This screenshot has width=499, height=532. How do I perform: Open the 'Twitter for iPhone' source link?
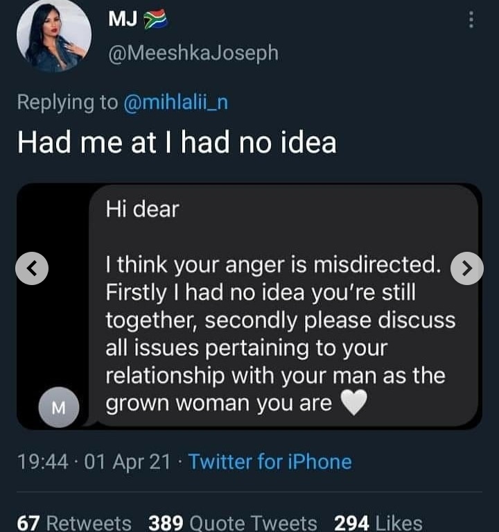270,461
